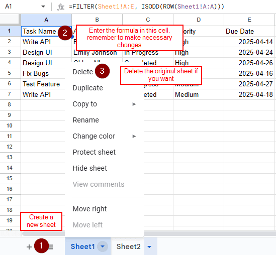Select the Emily Johnson cell

point(97,54)
